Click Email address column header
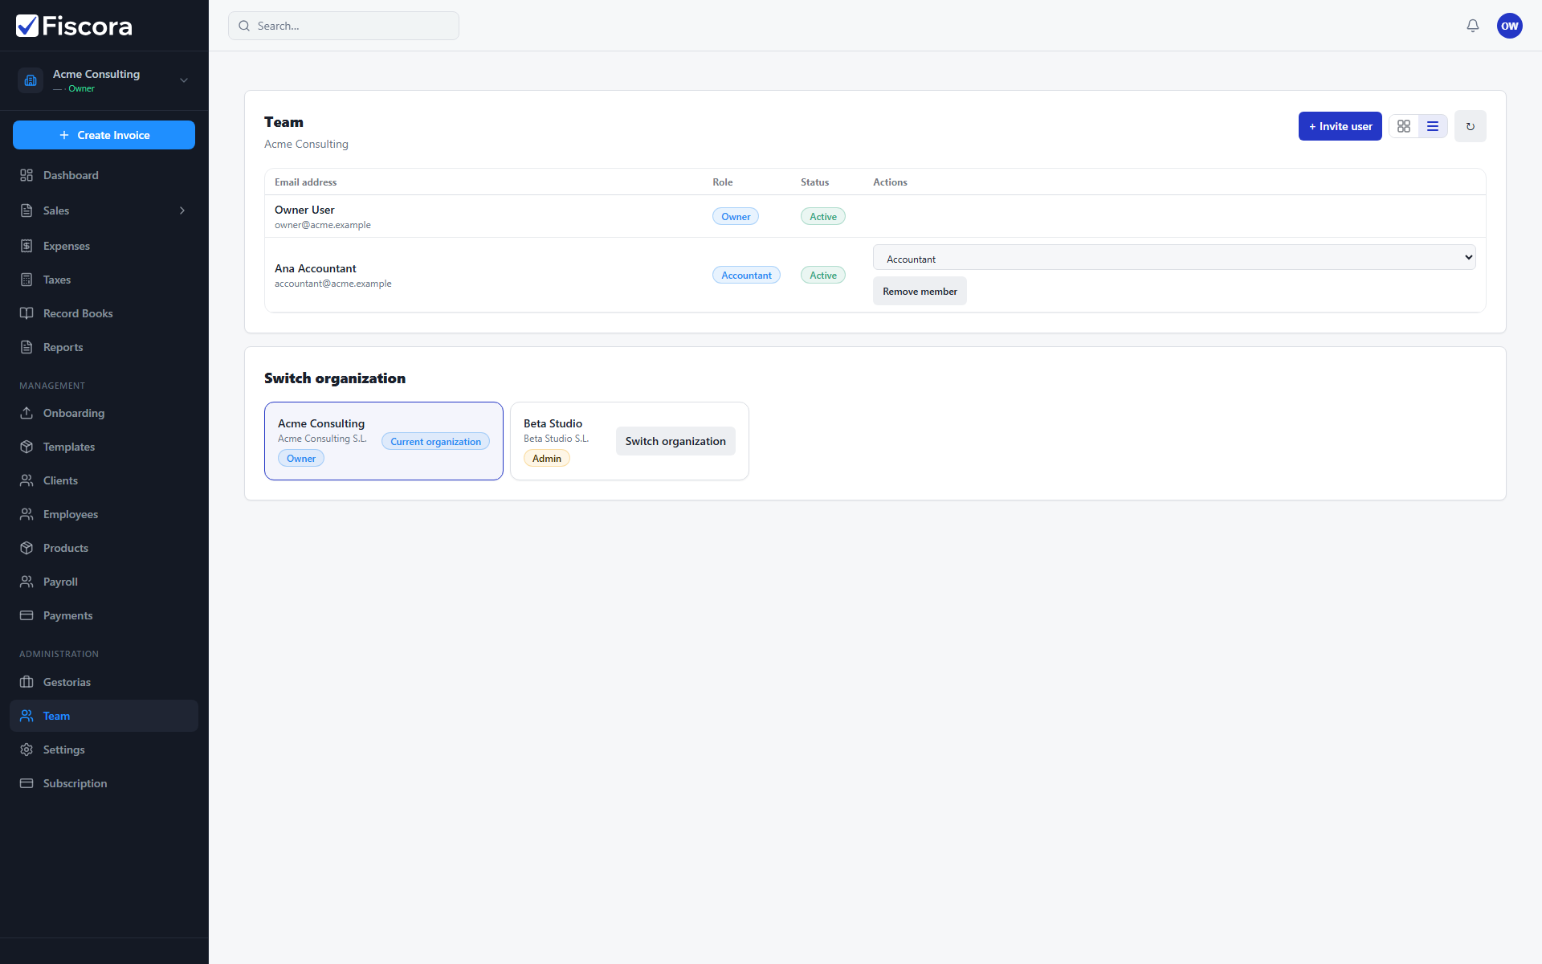This screenshot has height=964, width=1542. click(x=305, y=182)
